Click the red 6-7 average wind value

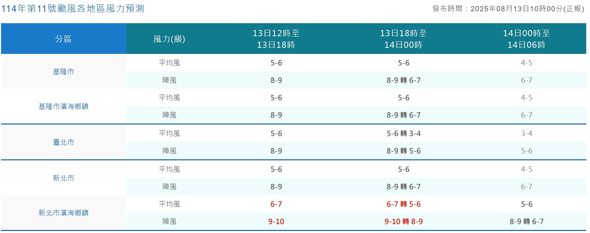(276, 204)
